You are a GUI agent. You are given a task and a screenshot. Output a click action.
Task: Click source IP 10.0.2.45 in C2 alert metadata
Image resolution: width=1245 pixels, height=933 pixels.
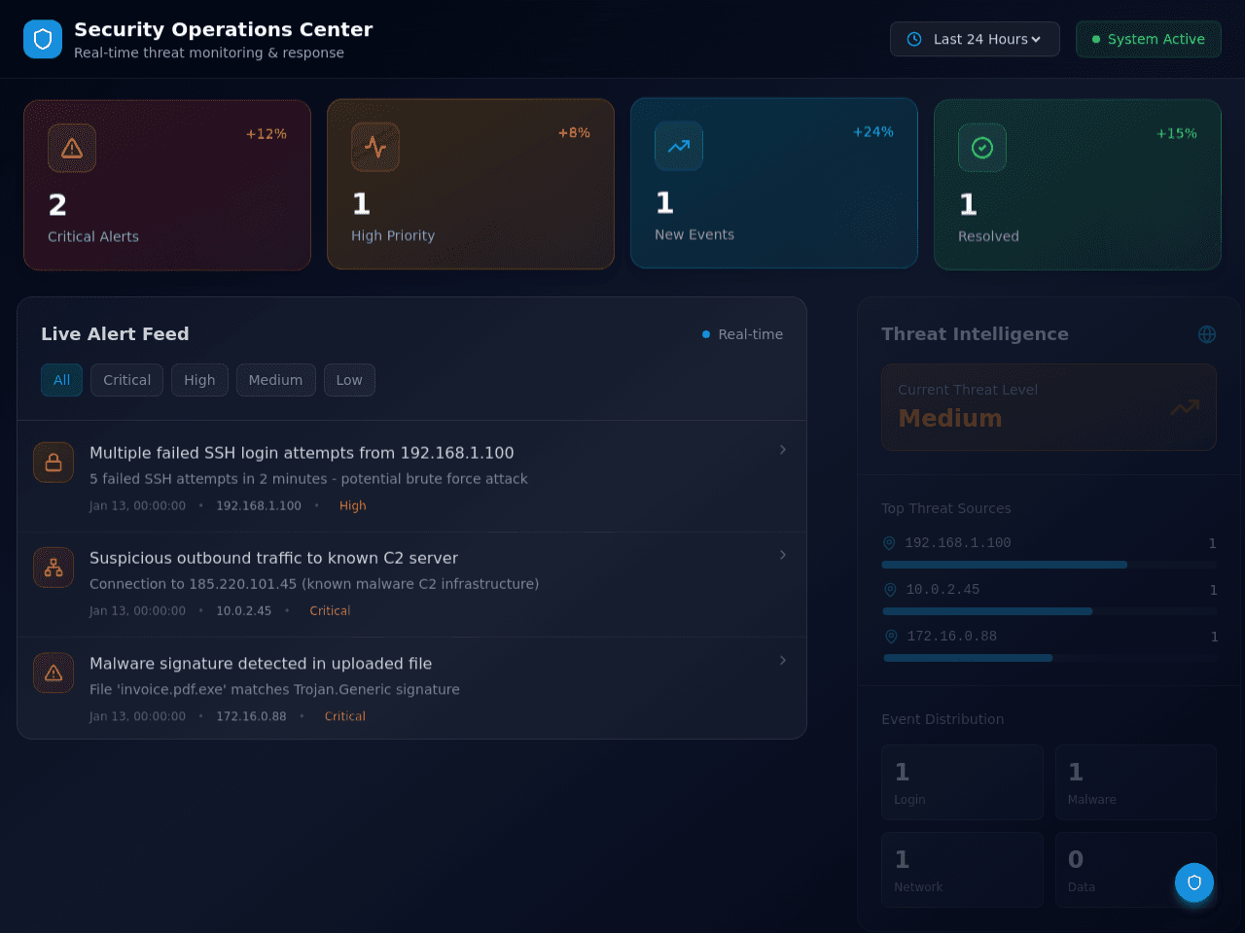244,610
